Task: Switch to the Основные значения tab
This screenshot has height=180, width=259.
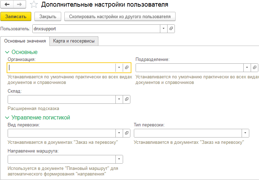Action: point(25,41)
